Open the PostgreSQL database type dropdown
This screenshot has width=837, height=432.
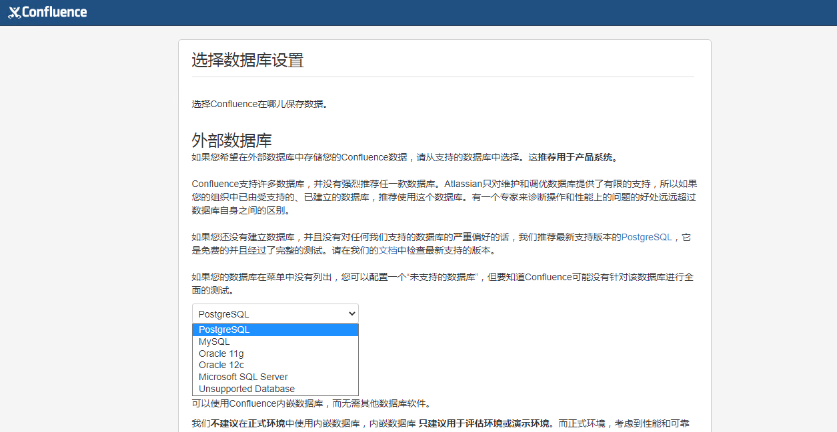(x=275, y=314)
